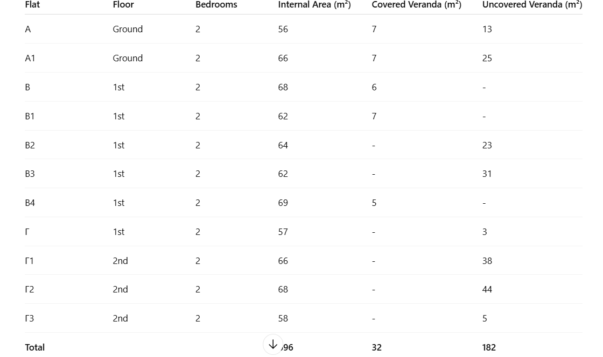Screen dimensions: 603x357
Task: Select flat Γ3's internal area value 58
Action: pyautogui.click(x=283, y=318)
